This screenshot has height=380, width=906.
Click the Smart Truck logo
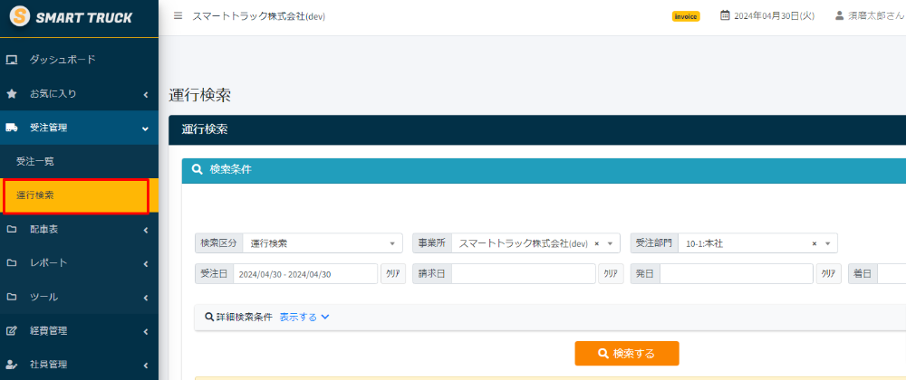click(x=72, y=17)
